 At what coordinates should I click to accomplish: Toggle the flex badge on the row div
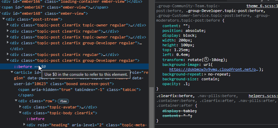click(x=63, y=101)
